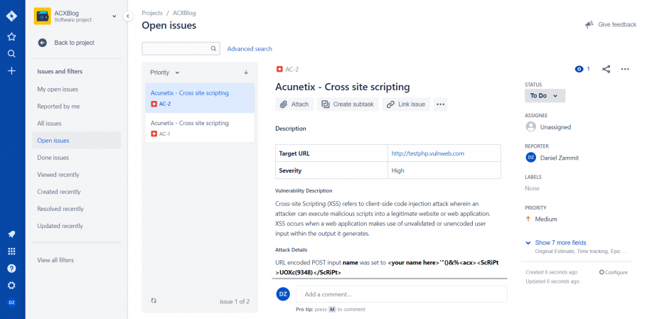Open the To Do status dropdown
Image resolution: width=647 pixels, height=319 pixels.
click(545, 96)
